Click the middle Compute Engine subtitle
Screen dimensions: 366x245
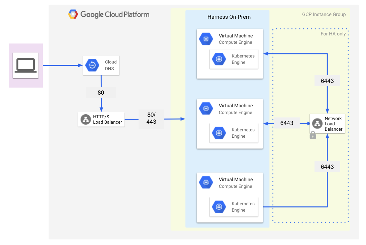pos(235,113)
